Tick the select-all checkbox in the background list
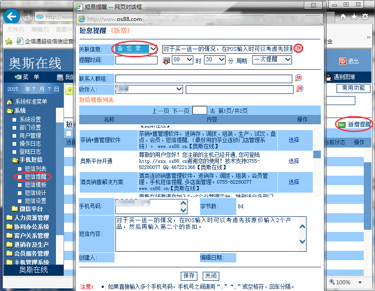Viewport: 375px width, 291px height. click(x=69, y=134)
